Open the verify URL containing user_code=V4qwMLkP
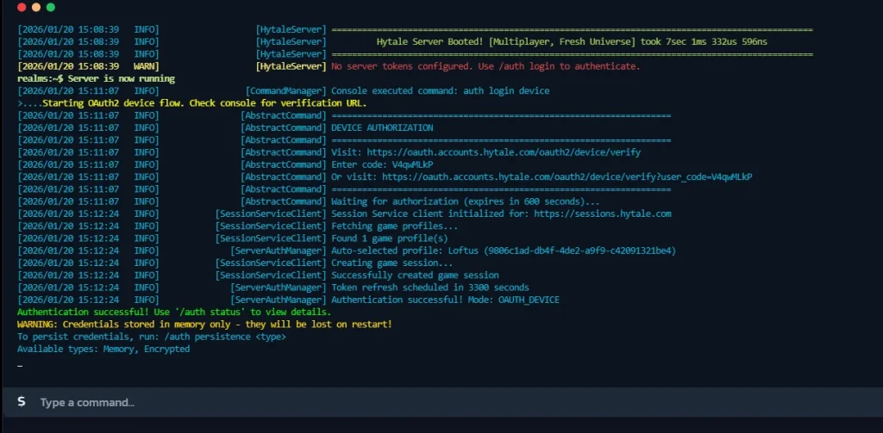The width and height of the screenshot is (883, 433). [567, 176]
